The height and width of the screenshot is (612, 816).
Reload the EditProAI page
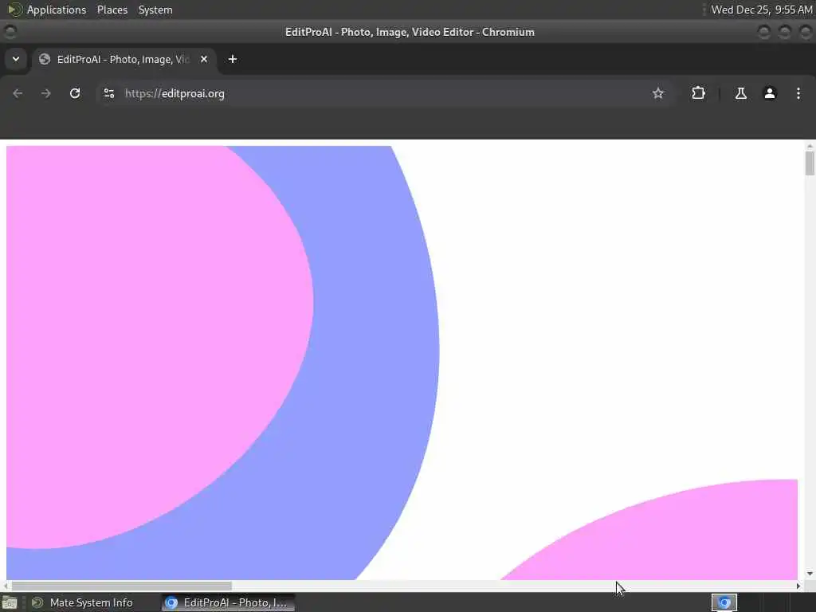[x=75, y=94]
